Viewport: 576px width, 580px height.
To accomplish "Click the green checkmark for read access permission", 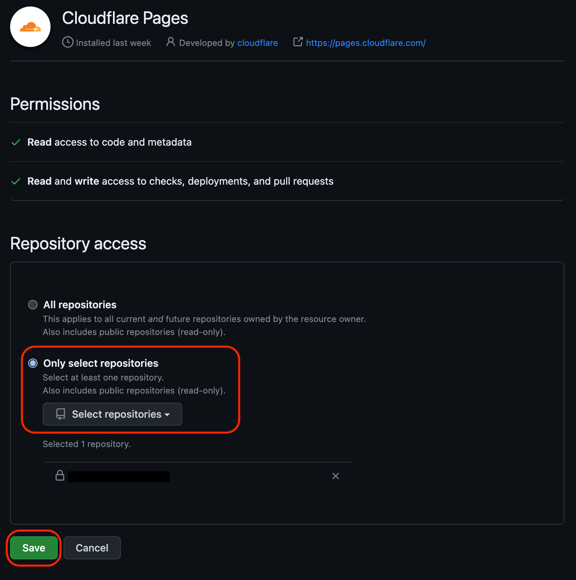I will 16,142.
